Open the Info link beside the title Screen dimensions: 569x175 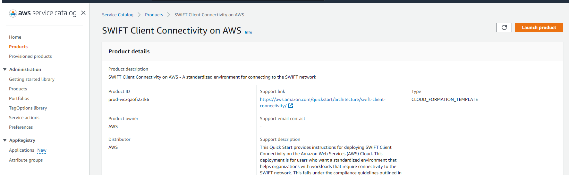coord(248,32)
